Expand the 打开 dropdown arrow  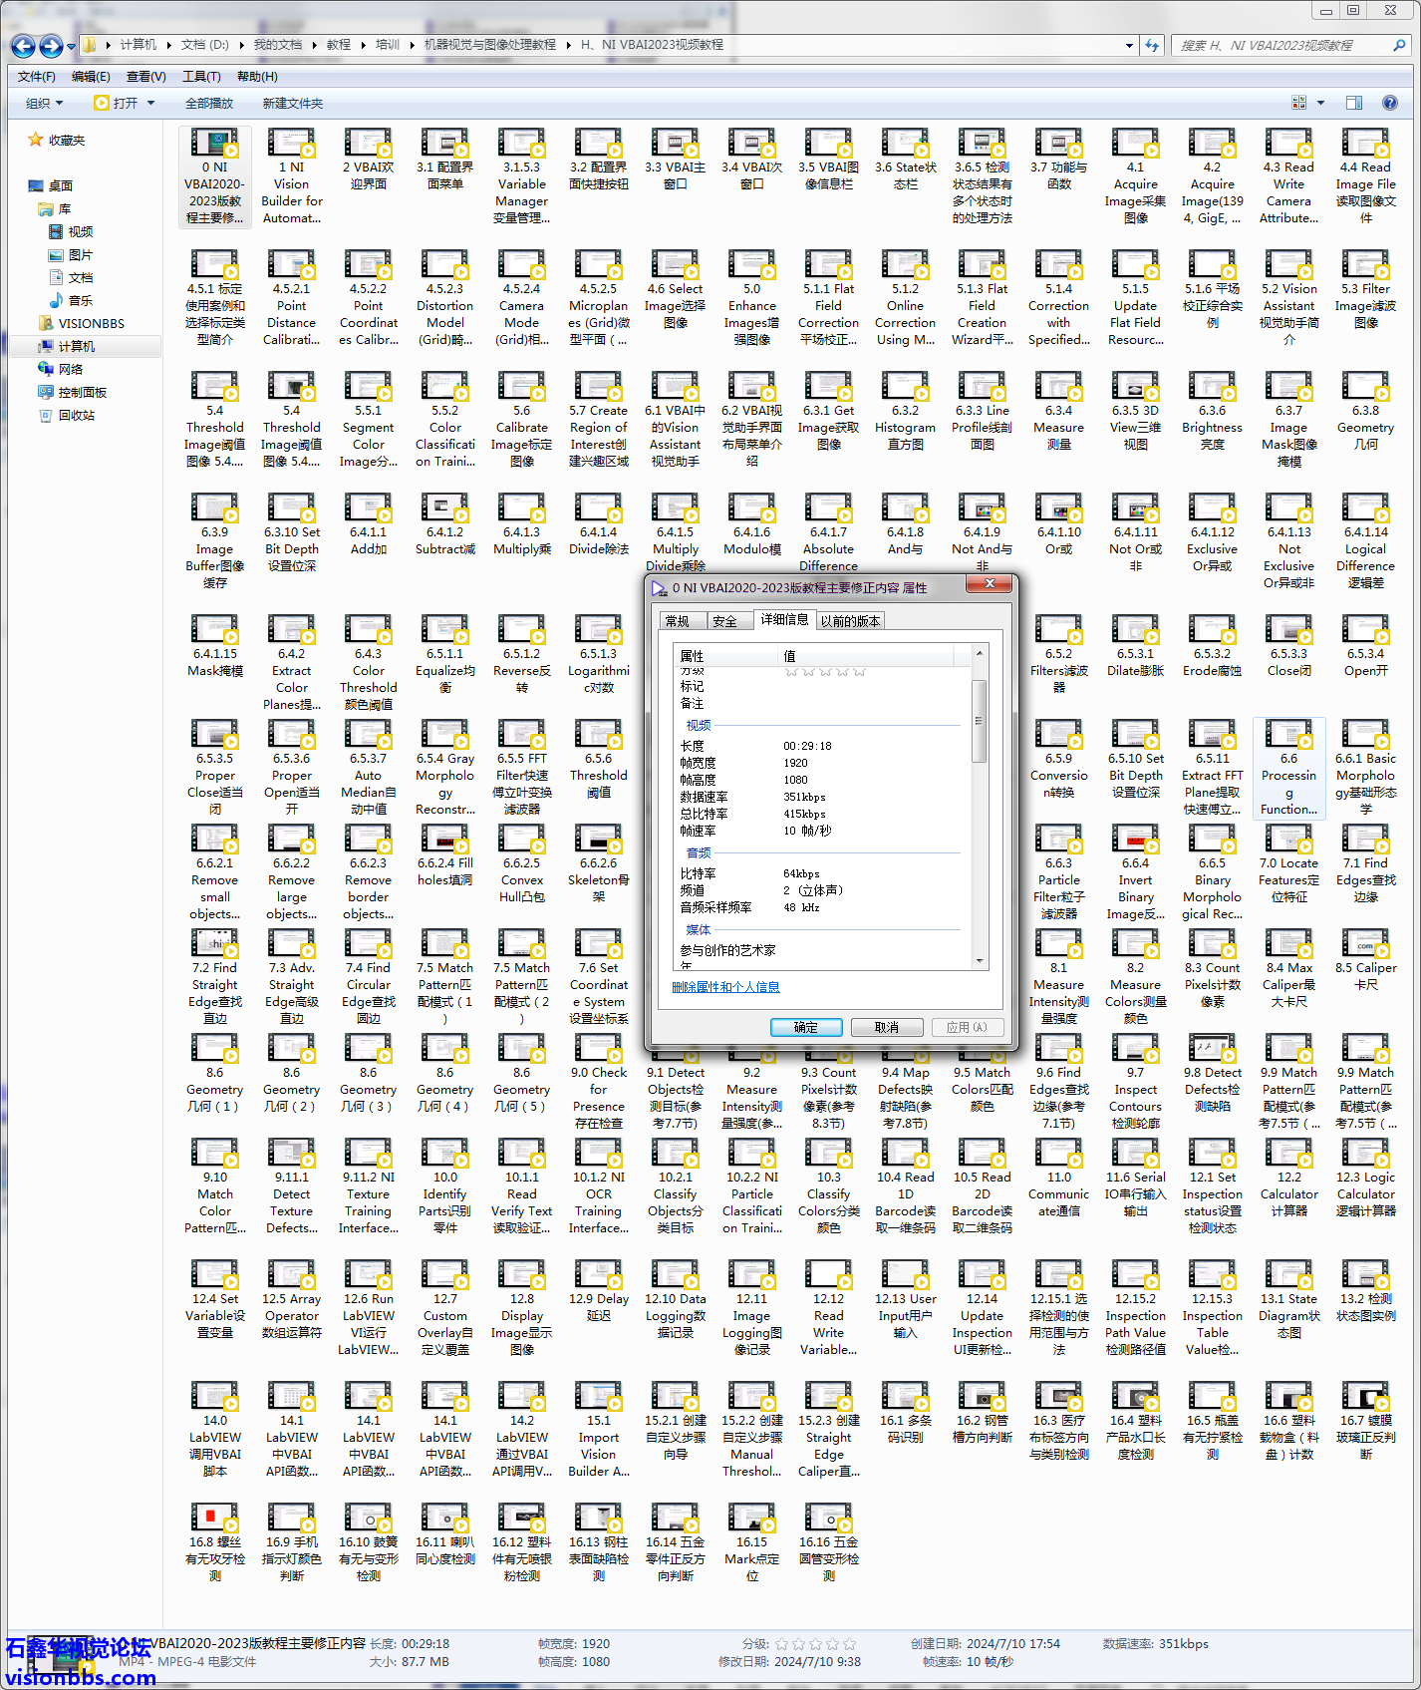coord(151,103)
